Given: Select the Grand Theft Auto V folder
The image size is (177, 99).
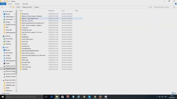Looking at the screenshot, I should click(28, 39).
